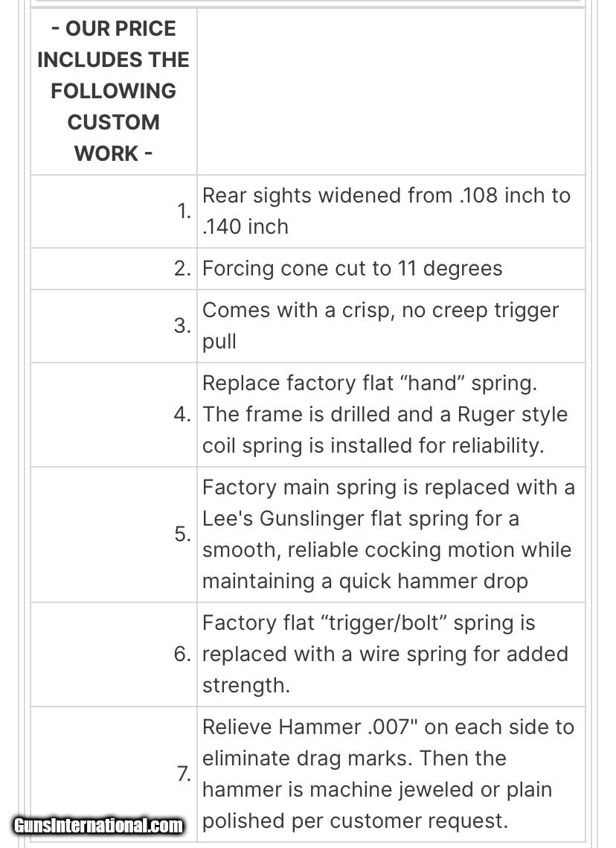This screenshot has width=616, height=848.
Task: Click the "OUR PRICE INCLUDES" header cell
Action: coord(113,91)
